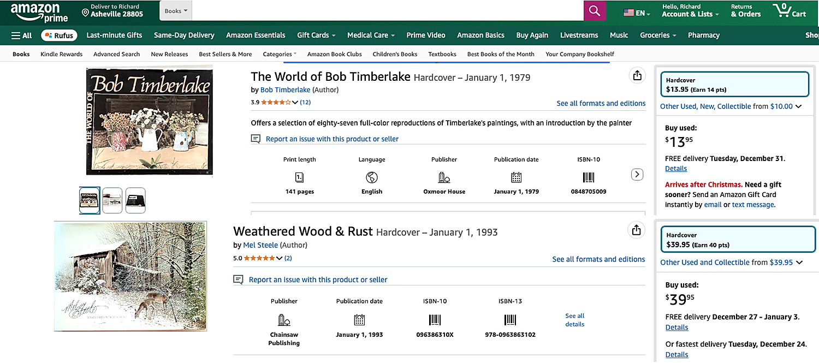
Task: Click Report an issue link for Weathered Wood
Action: coord(318,280)
